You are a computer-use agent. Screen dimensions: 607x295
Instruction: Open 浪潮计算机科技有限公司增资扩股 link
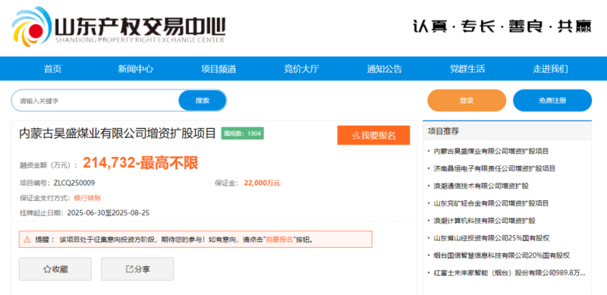pos(484,221)
